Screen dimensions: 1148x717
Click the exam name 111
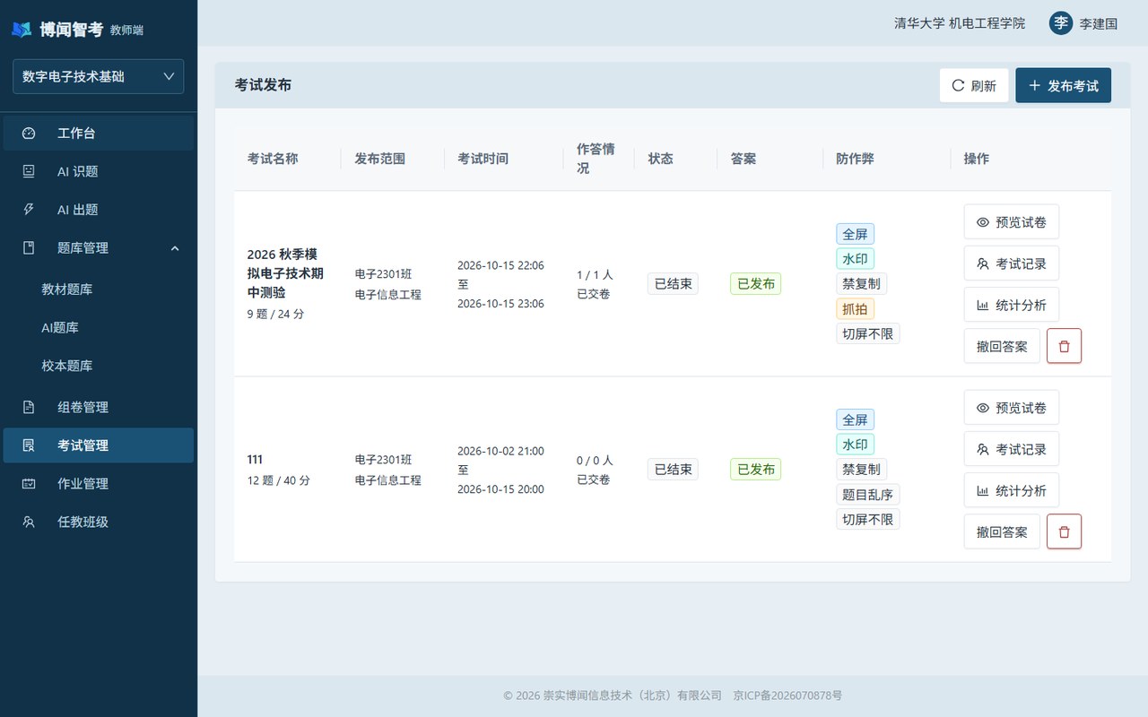coord(255,460)
